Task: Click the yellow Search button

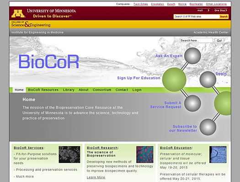Action: point(224,16)
